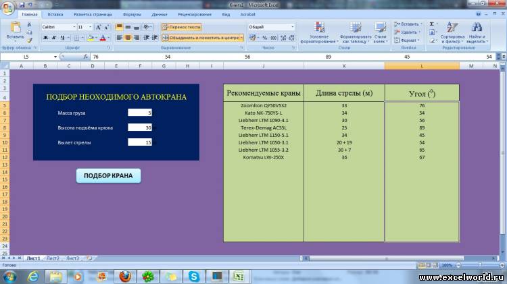The image size is (507, 284).
Task: Click the insert function fx icon
Action: pyautogui.click(x=85, y=57)
